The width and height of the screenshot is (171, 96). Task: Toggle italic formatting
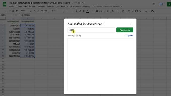80,11
